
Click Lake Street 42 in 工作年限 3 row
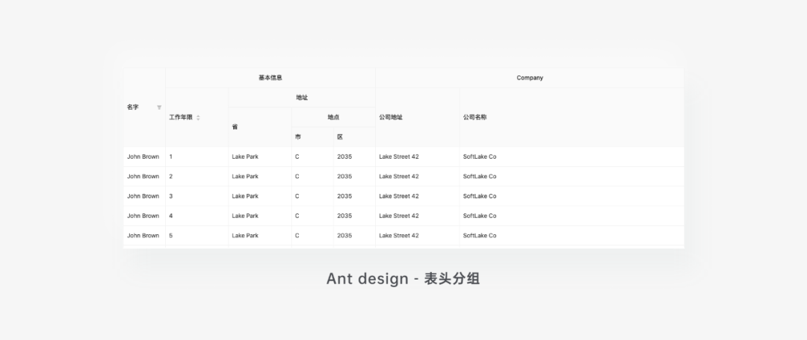[399, 196]
